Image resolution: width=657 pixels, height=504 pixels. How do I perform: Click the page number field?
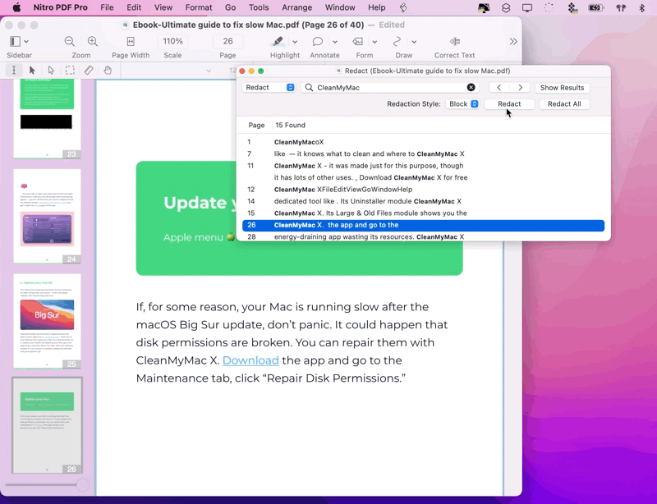point(227,41)
